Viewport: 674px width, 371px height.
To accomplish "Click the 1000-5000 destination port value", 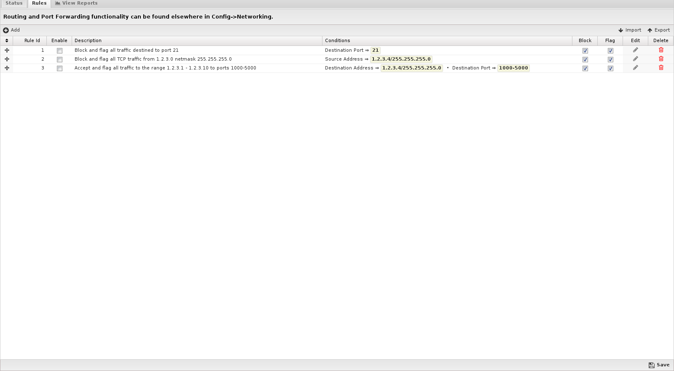I will (513, 68).
